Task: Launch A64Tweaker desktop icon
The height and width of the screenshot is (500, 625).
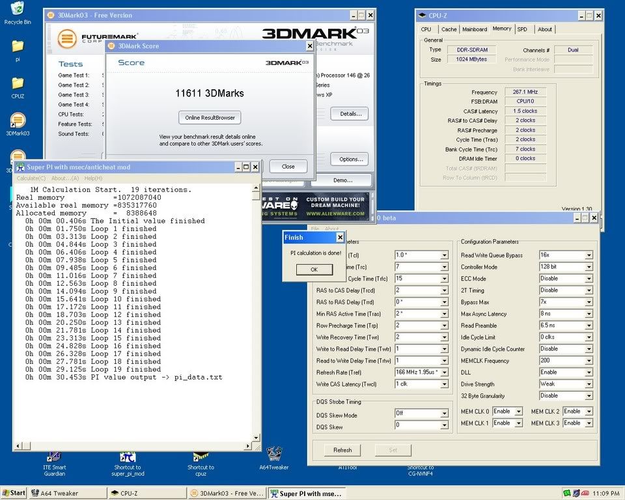Action: [x=274, y=458]
